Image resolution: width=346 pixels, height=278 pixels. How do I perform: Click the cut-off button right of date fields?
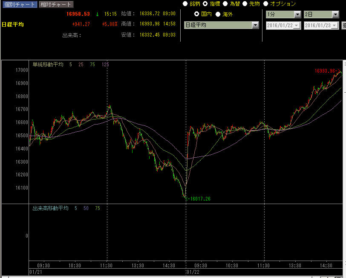click(x=344, y=26)
